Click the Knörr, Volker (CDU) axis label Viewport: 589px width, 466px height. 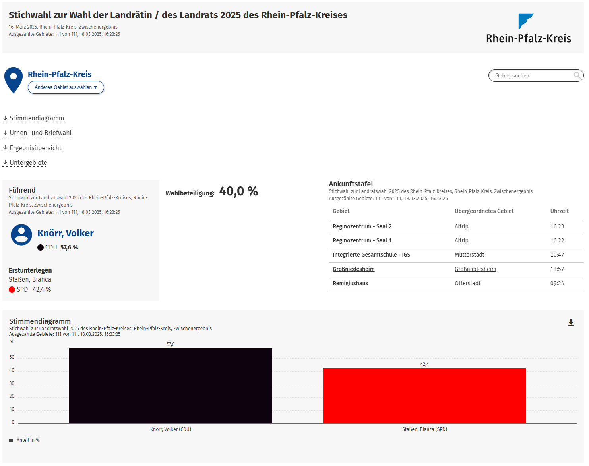pos(170,429)
